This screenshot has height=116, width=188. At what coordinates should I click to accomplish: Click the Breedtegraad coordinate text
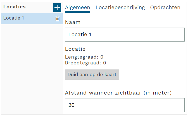(x=85, y=63)
